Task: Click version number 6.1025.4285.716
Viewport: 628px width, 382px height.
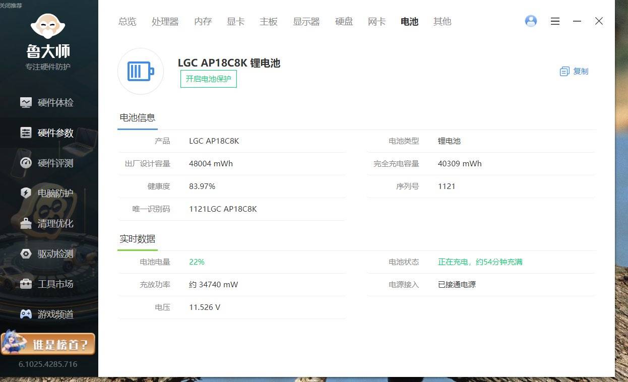Action: (x=48, y=364)
